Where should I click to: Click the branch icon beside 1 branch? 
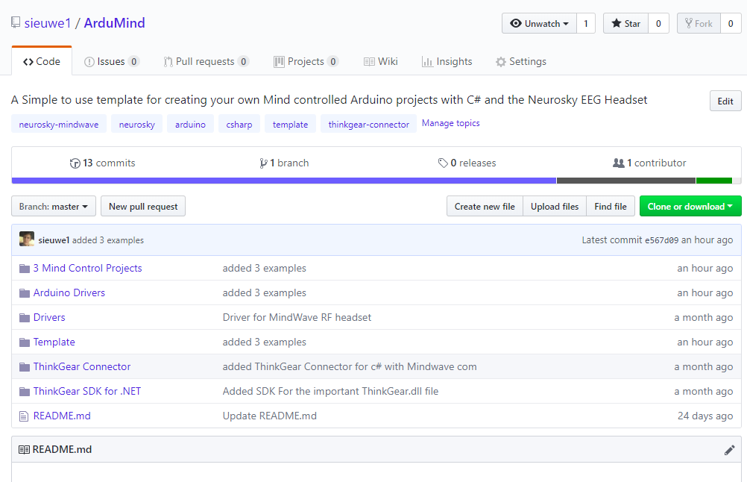point(263,163)
